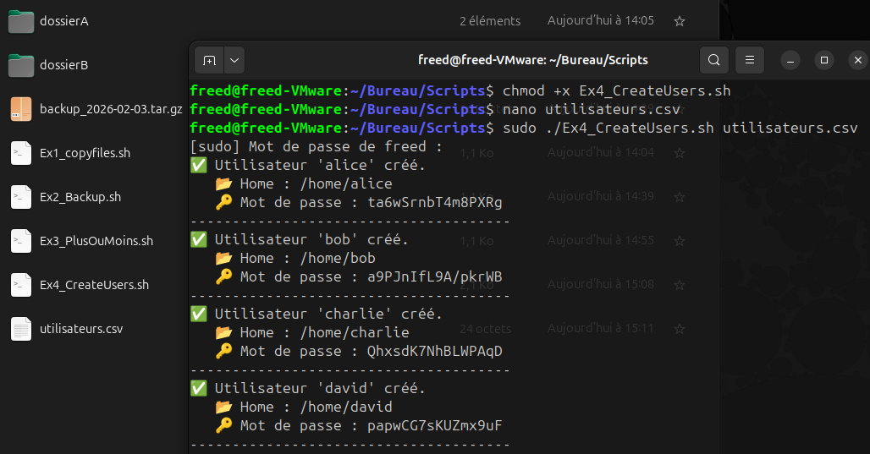Expand the dropdown beside the new tab button
The image size is (870, 454).
(234, 60)
